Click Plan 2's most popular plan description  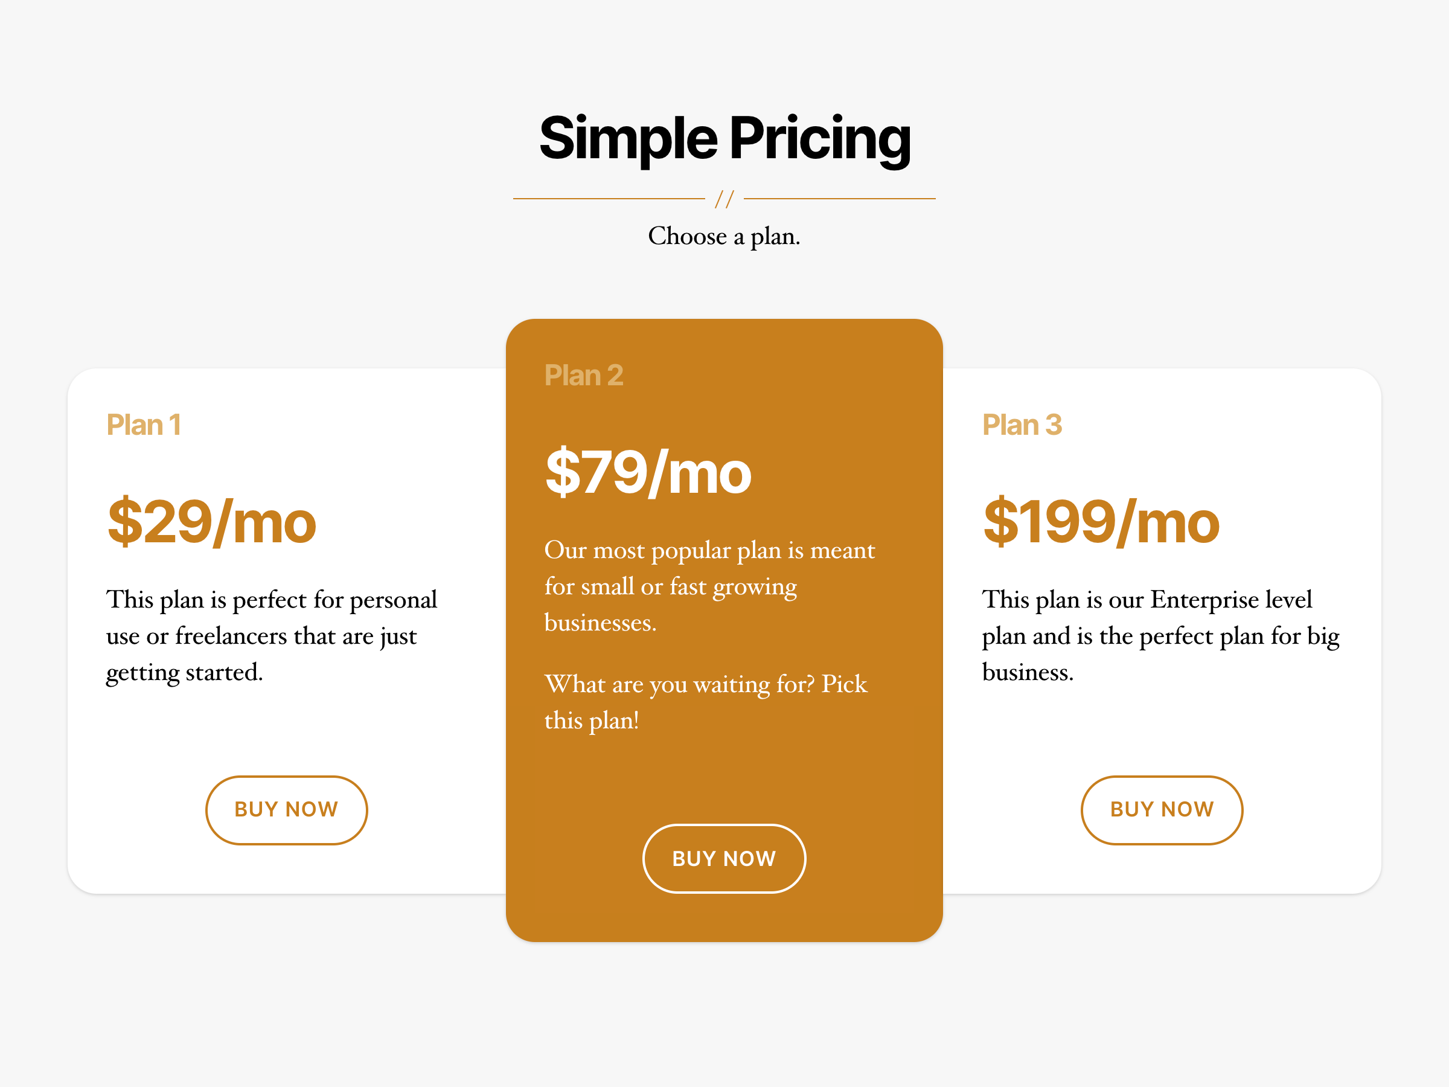point(709,586)
